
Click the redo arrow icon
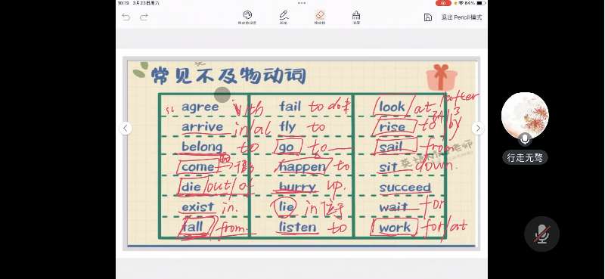[x=144, y=17]
